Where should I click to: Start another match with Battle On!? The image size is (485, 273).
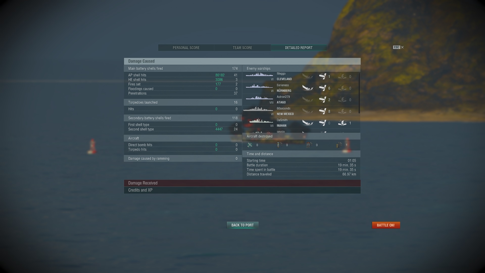(386, 225)
